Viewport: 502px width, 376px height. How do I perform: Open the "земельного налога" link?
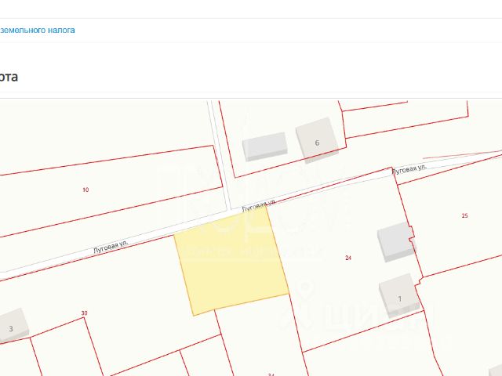(37, 30)
